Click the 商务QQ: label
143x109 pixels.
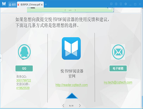click(22, 77)
